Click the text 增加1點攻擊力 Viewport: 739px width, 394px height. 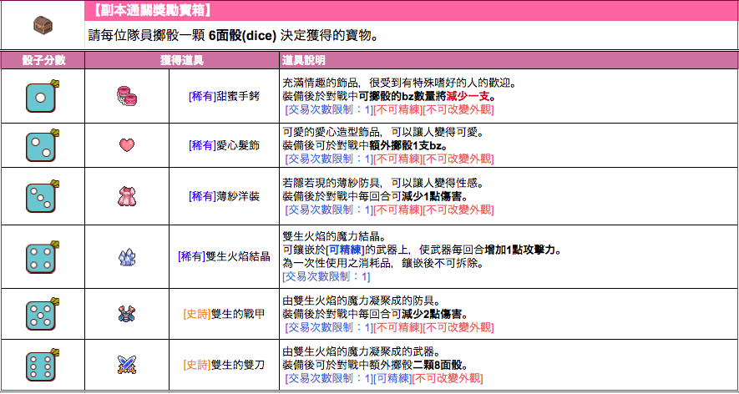pyautogui.click(x=520, y=250)
